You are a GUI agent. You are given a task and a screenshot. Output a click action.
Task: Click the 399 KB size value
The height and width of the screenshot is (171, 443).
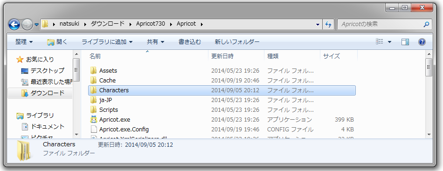click(x=344, y=120)
